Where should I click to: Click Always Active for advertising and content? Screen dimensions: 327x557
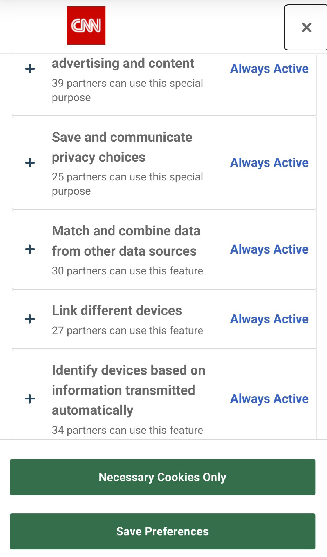coord(269,69)
